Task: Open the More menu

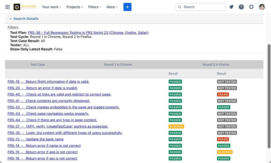Action: click(x=112, y=7)
